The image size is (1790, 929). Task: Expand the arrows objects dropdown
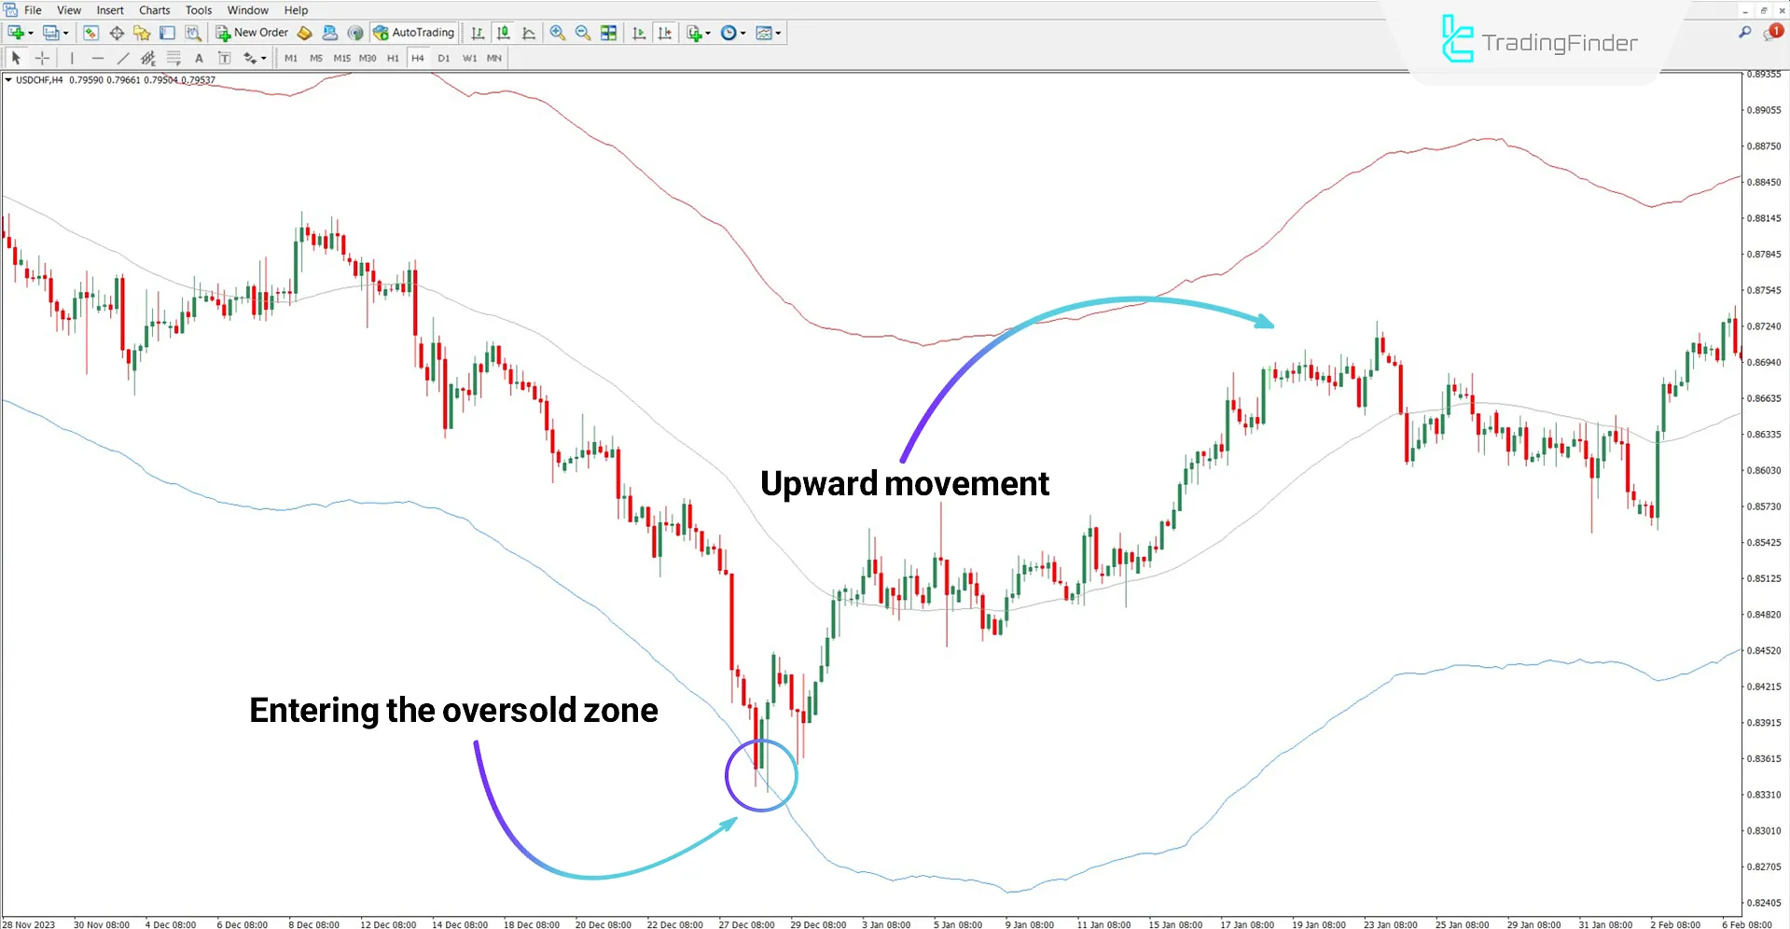264,58
